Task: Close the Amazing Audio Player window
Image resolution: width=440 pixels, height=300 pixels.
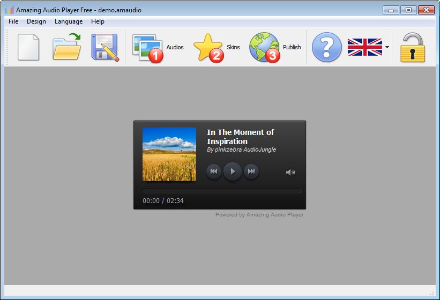Action: pos(426,10)
